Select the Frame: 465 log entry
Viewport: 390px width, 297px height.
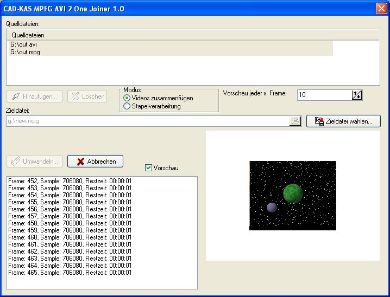pyautogui.click(x=70, y=273)
